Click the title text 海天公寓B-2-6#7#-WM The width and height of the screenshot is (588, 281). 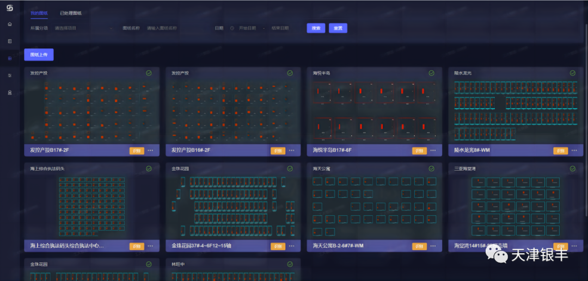pyautogui.click(x=338, y=246)
